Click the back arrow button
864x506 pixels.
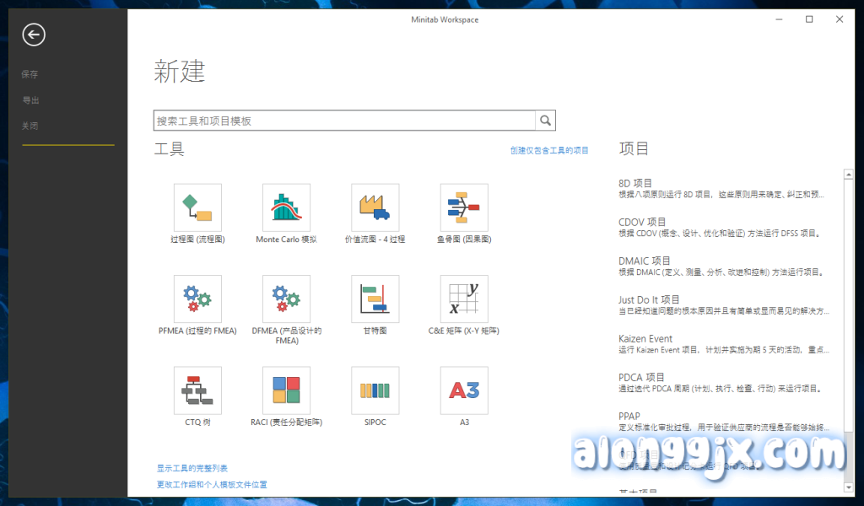[x=34, y=35]
